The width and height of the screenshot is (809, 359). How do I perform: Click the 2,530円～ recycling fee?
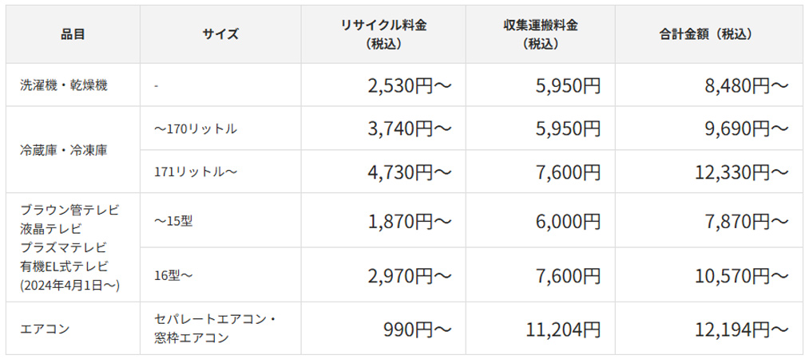(410, 85)
